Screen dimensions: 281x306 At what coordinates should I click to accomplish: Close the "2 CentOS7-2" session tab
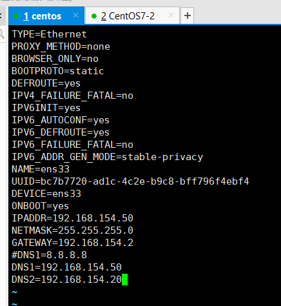pyautogui.click(x=171, y=15)
